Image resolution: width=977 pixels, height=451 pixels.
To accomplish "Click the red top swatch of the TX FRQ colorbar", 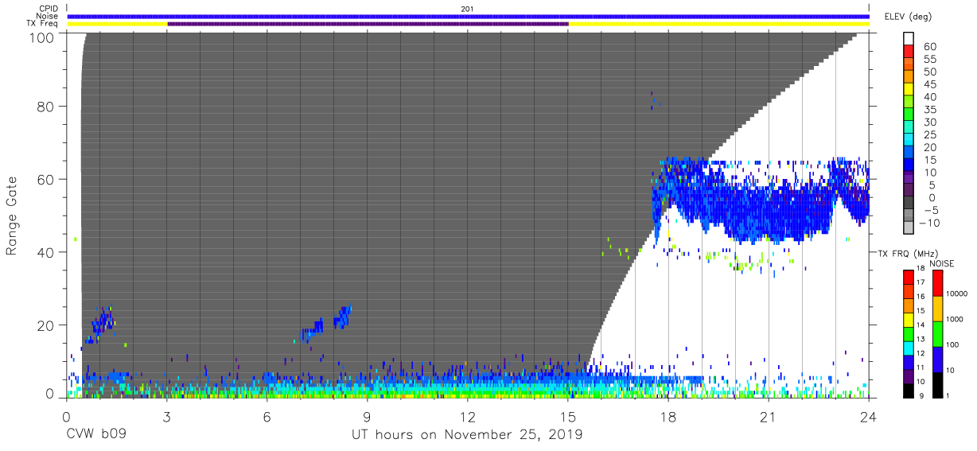I will click(x=909, y=278).
